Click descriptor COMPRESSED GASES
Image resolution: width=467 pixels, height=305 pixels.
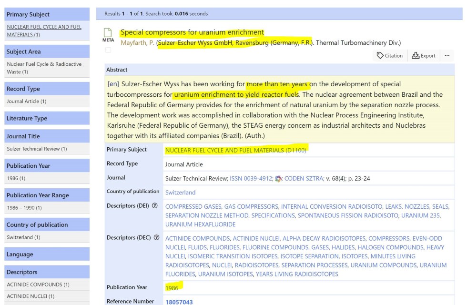point(193,206)
